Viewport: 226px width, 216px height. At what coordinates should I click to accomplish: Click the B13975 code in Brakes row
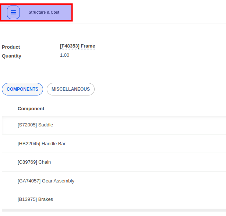pyautogui.click(x=27, y=199)
